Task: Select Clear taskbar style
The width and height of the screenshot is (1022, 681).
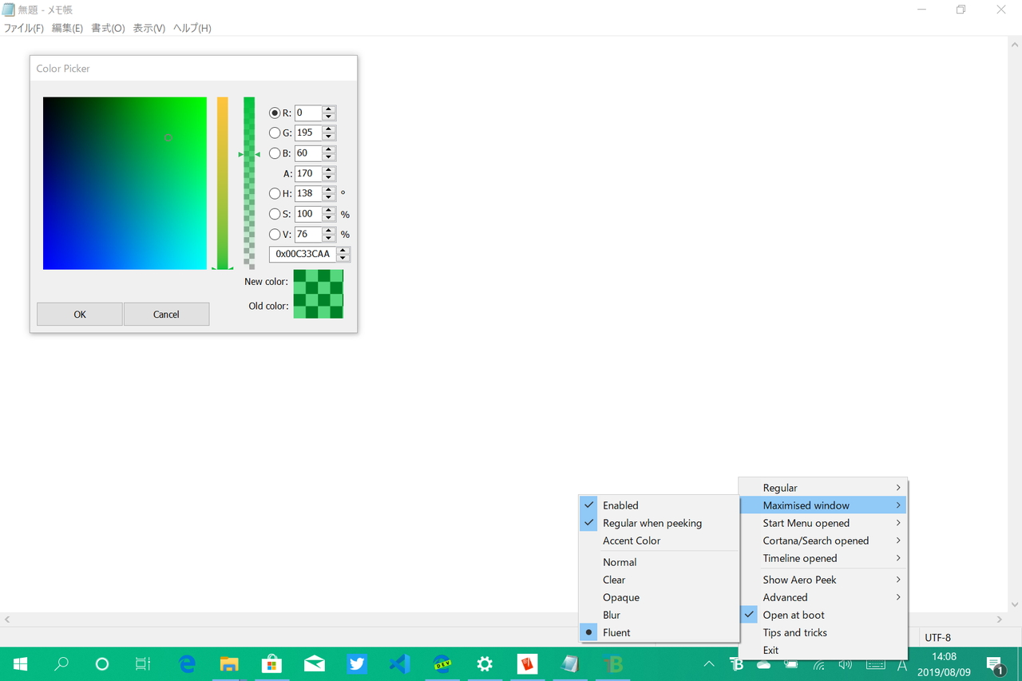Action: pos(659,580)
